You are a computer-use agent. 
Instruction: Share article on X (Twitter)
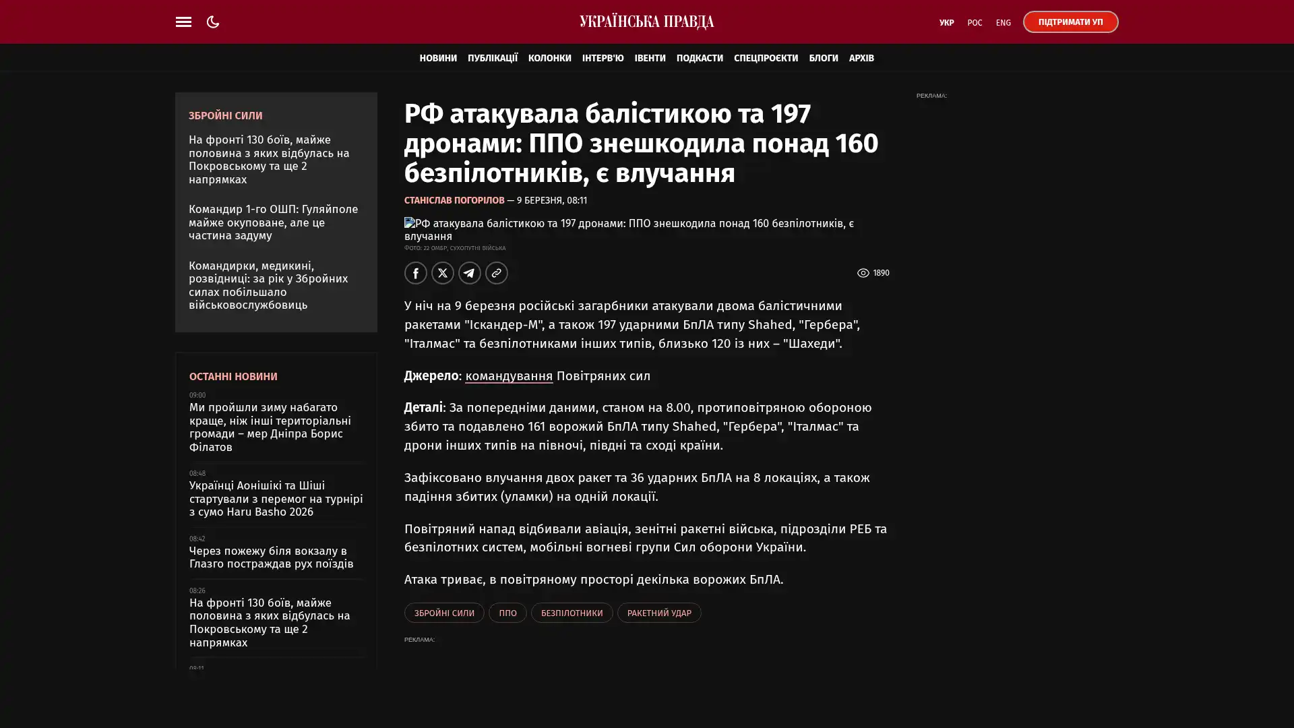442,273
